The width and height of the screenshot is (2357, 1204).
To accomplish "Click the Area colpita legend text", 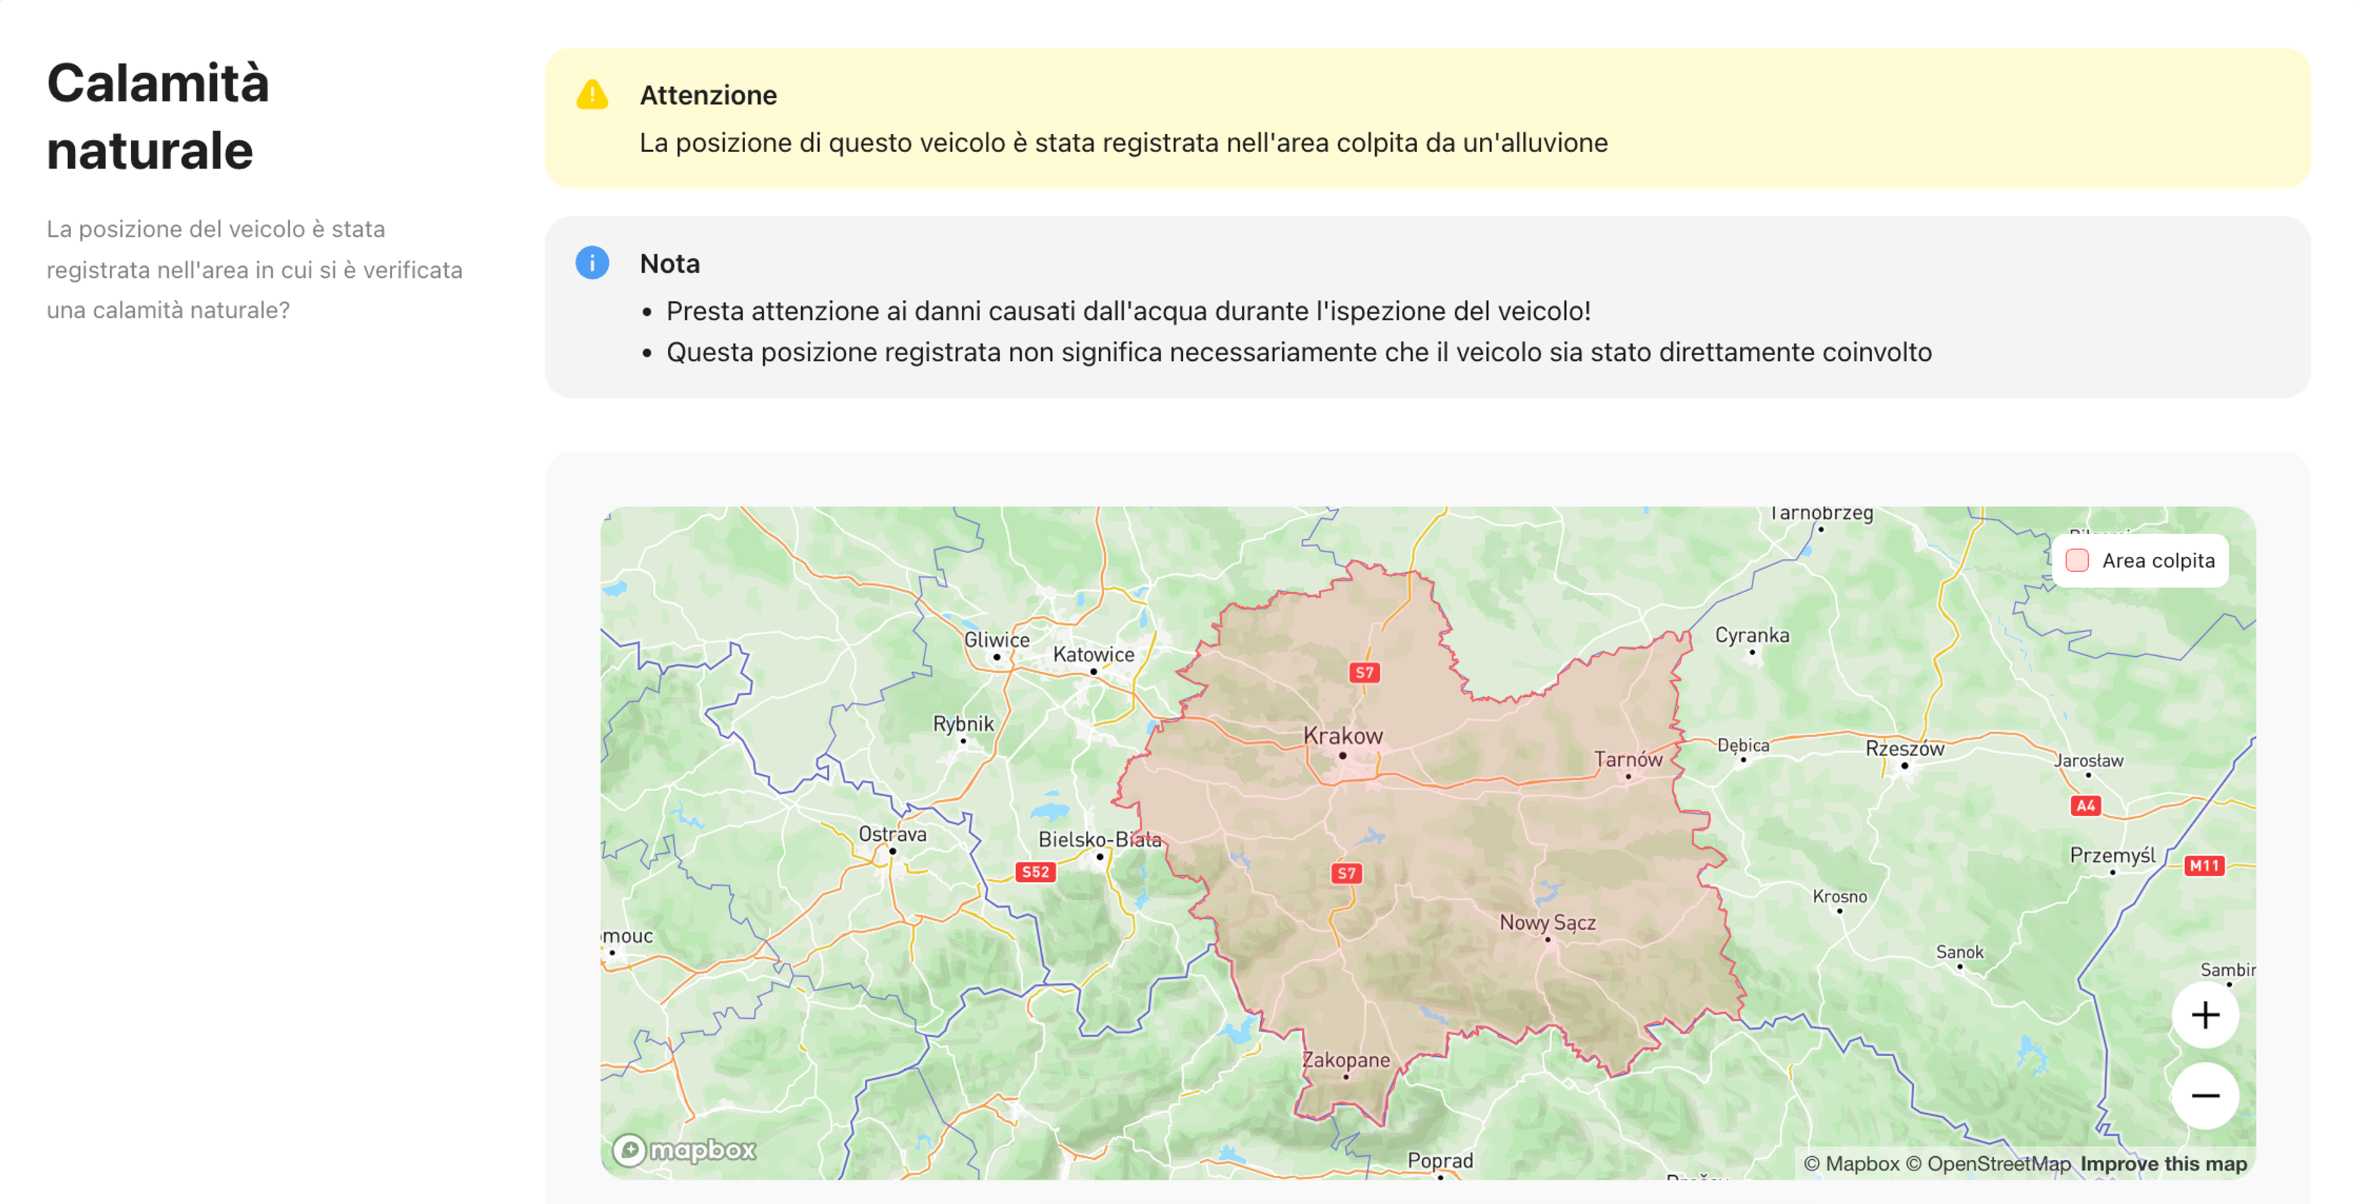I will pyautogui.click(x=2158, y=561).
